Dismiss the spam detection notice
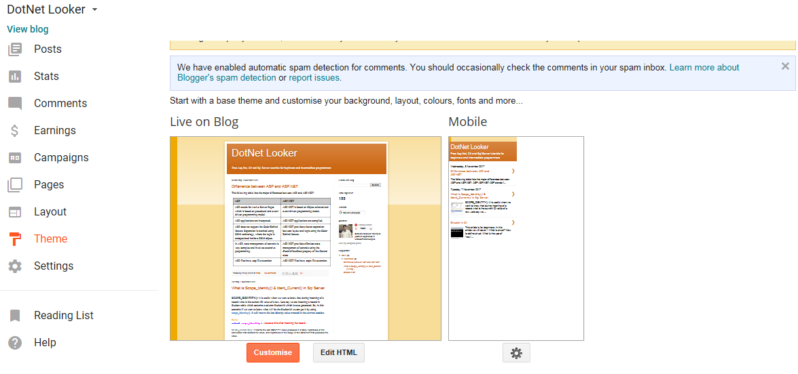Viewport: 798px width, 374px height. (785, 66)
